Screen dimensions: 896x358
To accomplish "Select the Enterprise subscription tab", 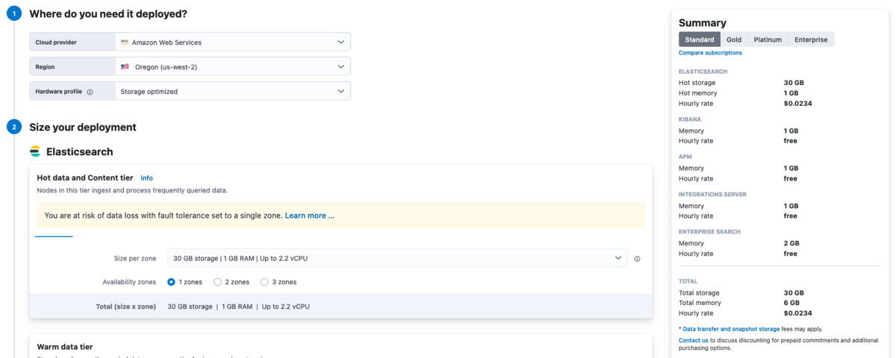I will [811, 40].
